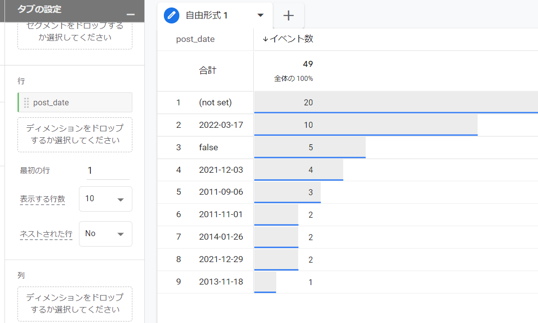The height and width of the screenshot is (323, 538).
Task: Select the post_date row dimension chip
Action: pyautogui.click(x=75, y=102)
